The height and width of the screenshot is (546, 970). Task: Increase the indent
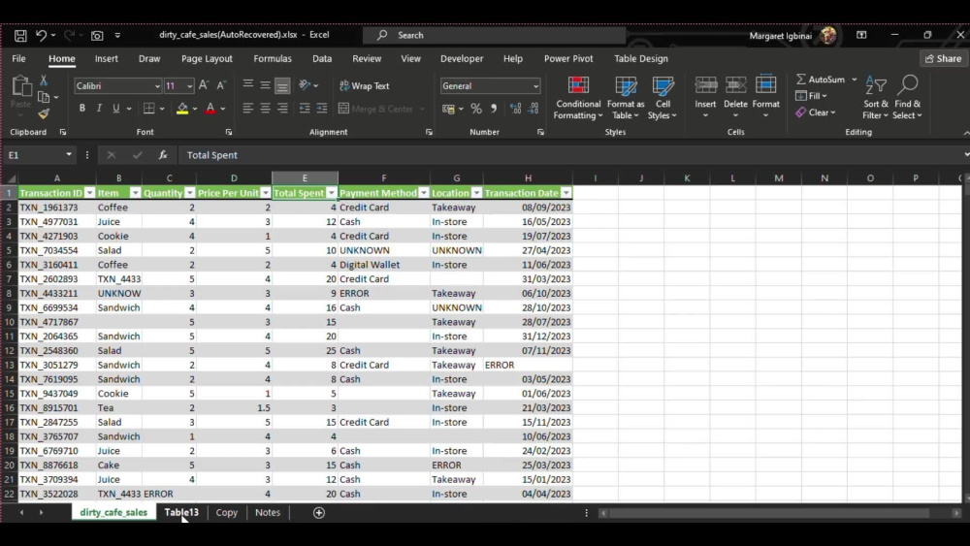322,109
